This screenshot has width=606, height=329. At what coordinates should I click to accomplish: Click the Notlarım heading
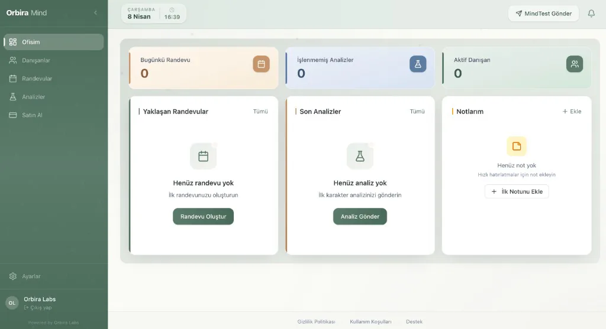point(470,112)
